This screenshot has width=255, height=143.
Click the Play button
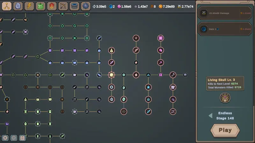click(x=225, y=130)
